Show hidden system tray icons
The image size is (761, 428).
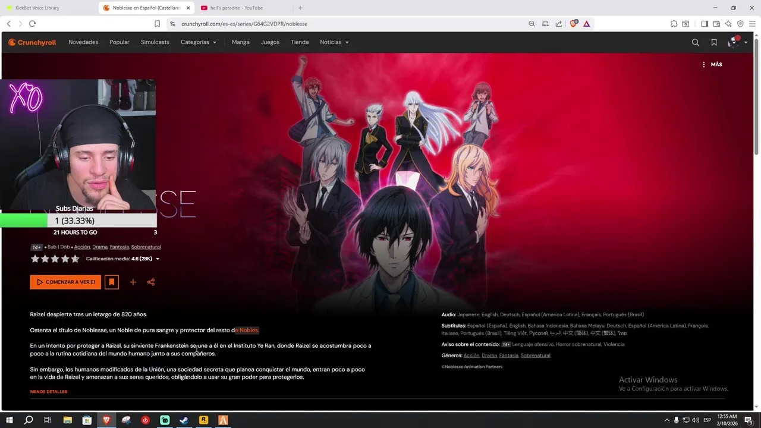666,420
